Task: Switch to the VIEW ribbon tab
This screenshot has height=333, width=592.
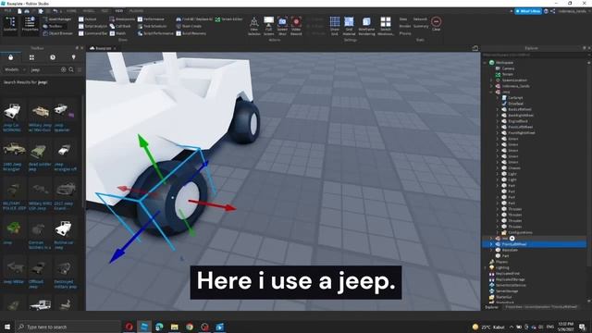Action: click(x=119, y=11)
